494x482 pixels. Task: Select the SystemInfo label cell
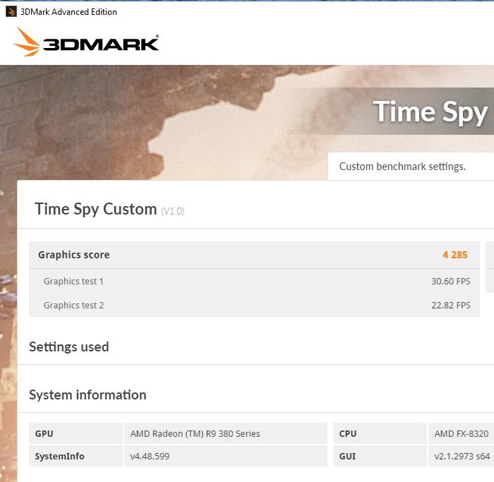pyautogui.click(x=76, y=456)
